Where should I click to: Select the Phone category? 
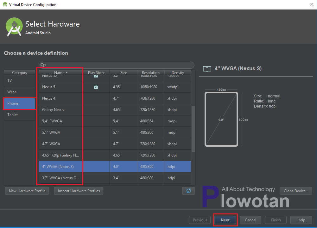pos(19,103)
